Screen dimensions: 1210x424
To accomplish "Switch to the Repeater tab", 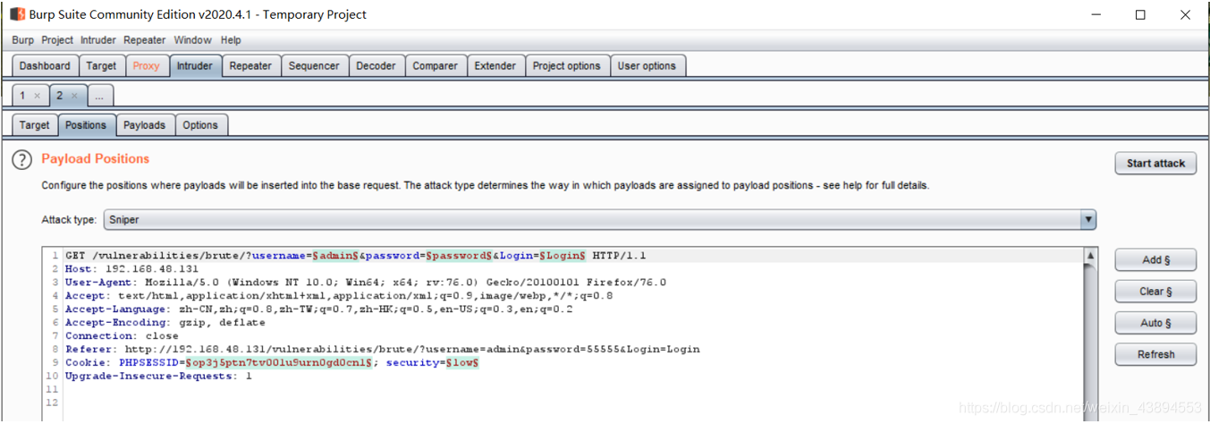I will [250, 66].
